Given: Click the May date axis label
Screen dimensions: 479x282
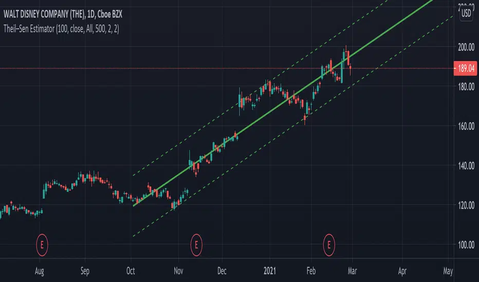Looking at the screenshot, I should [x=448, y=271].
